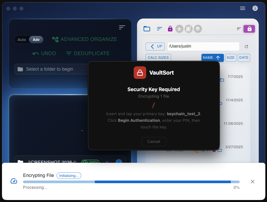
Task: Click the layers round icon
Action: point(198,29)
